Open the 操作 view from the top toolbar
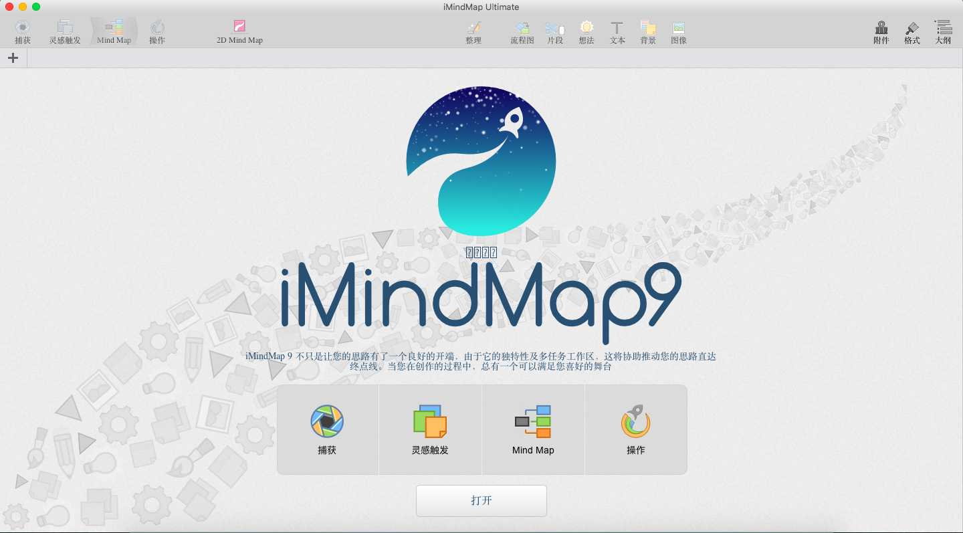This screenshot has width=963, height=533. pos(157,32)
